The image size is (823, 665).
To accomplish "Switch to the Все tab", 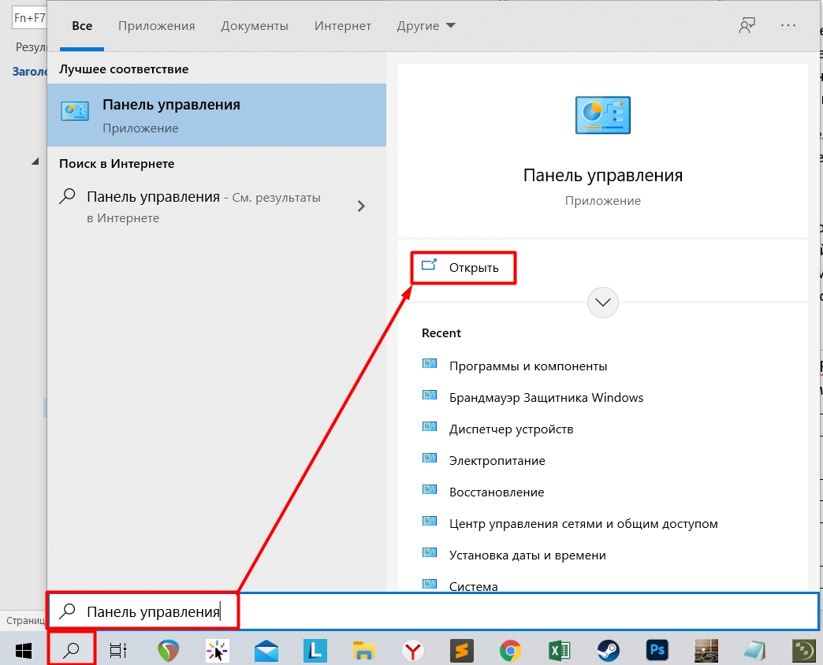I will (82, 26).
